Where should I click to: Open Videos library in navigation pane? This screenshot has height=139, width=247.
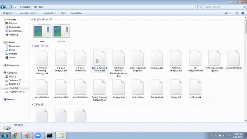(10, 58)
